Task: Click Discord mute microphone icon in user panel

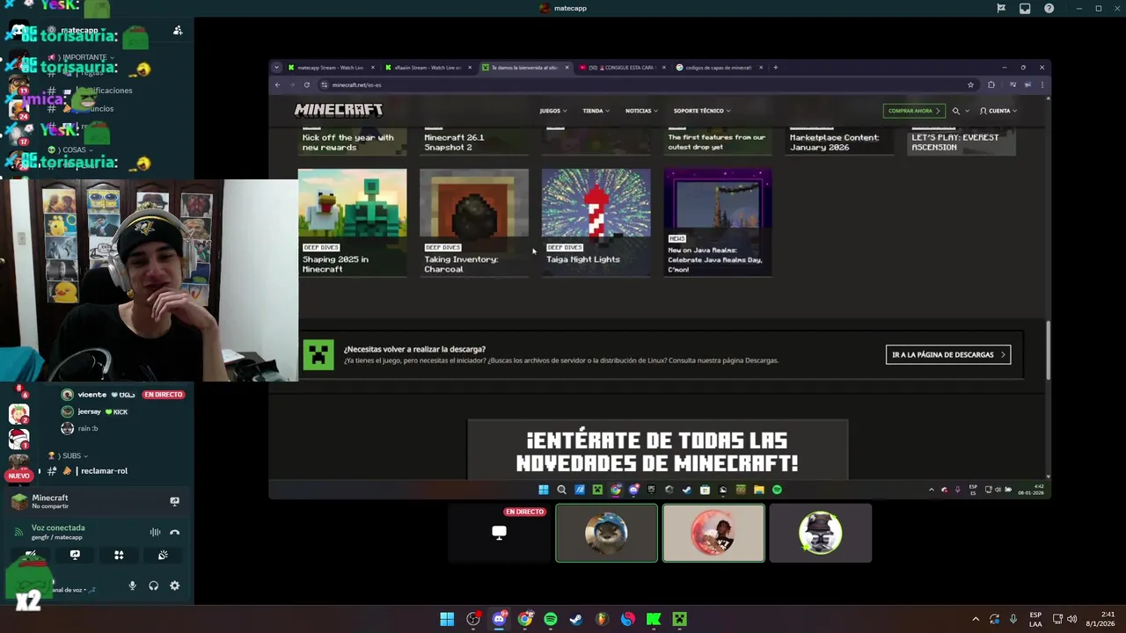Action: coord(133,586)
